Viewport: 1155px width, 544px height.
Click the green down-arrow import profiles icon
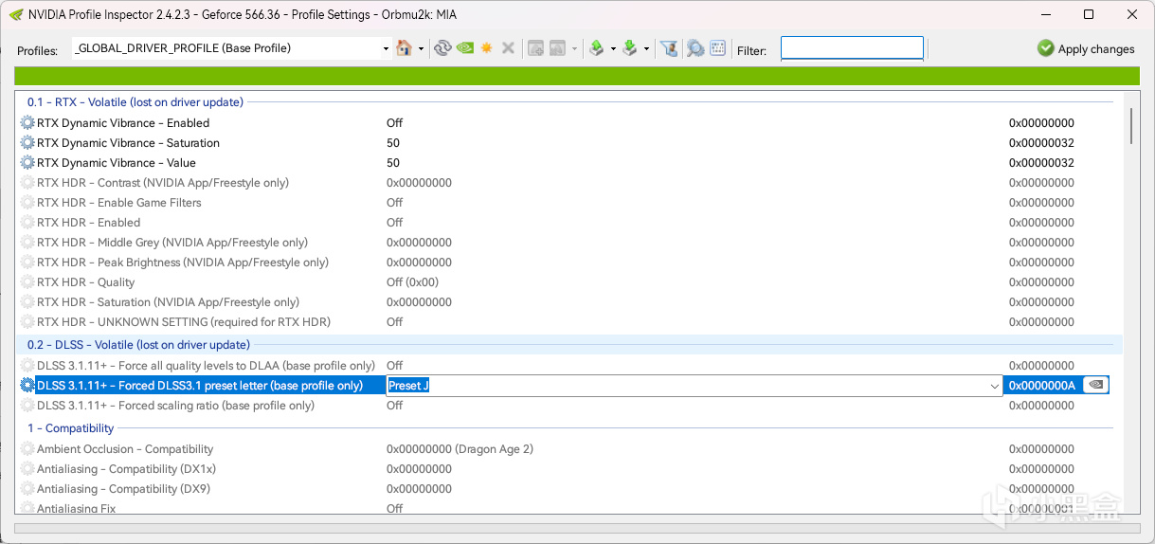629,48
